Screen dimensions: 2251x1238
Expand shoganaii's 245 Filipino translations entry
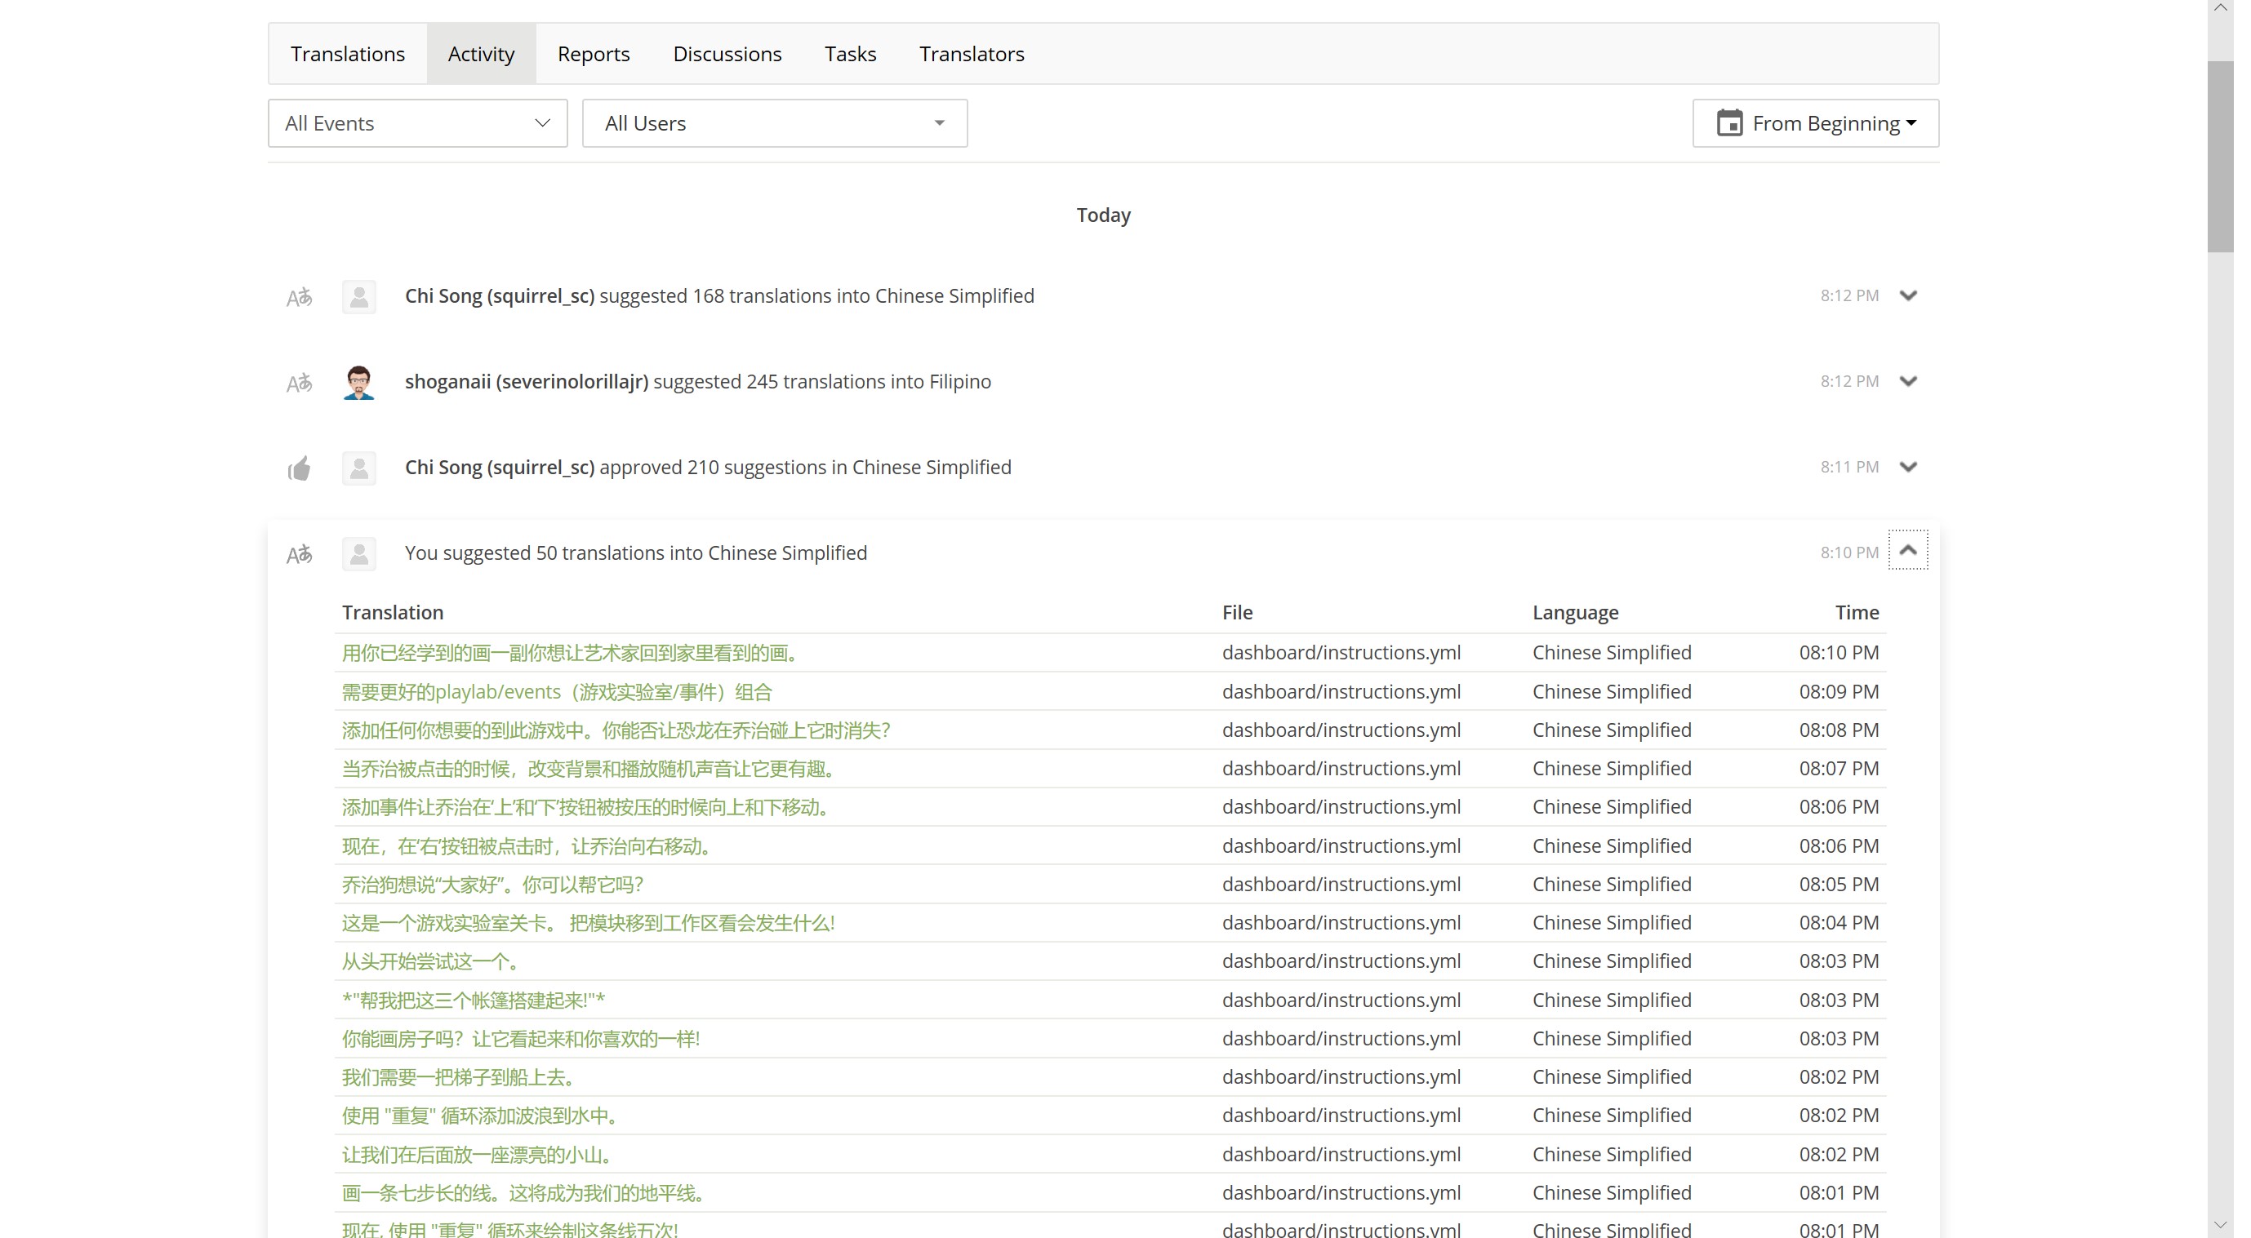point(1907,382)
